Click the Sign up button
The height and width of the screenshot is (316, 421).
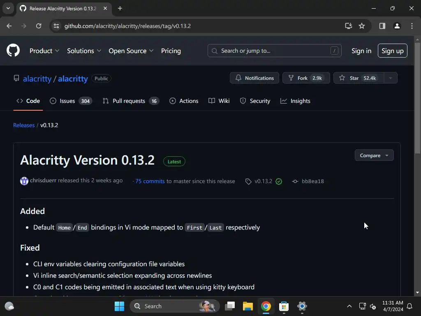pyautogui.click(x=392, y=51)
